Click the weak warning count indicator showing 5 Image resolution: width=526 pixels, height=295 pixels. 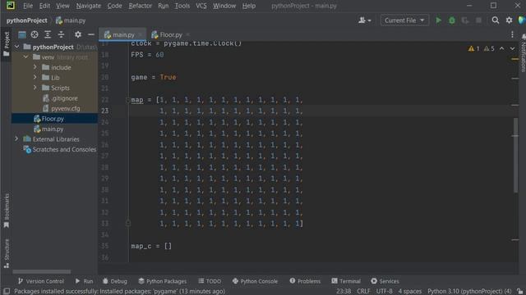[489, 49]
